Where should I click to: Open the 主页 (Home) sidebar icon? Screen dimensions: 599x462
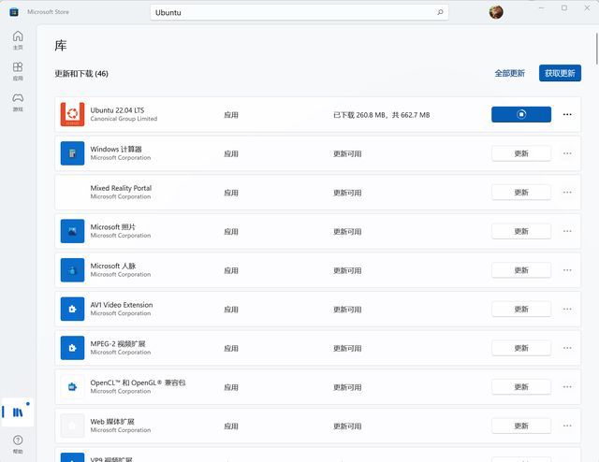(18, 39)
